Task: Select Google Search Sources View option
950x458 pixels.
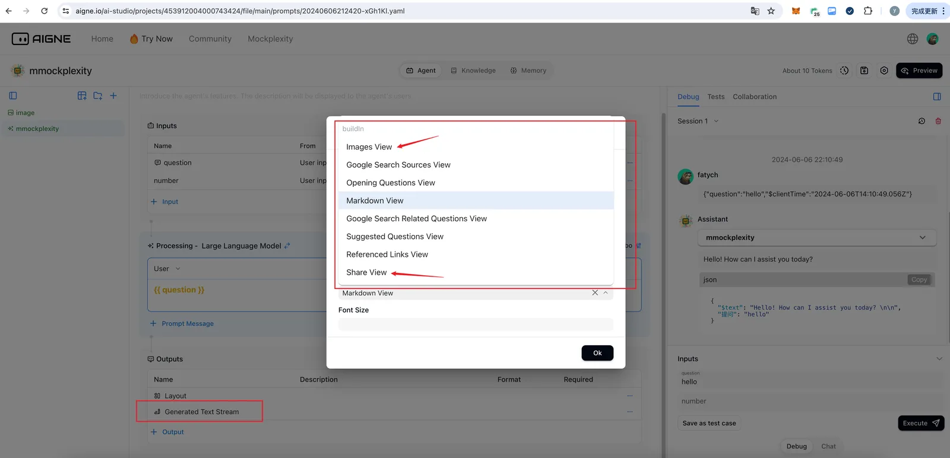Action: coord(476,165)
